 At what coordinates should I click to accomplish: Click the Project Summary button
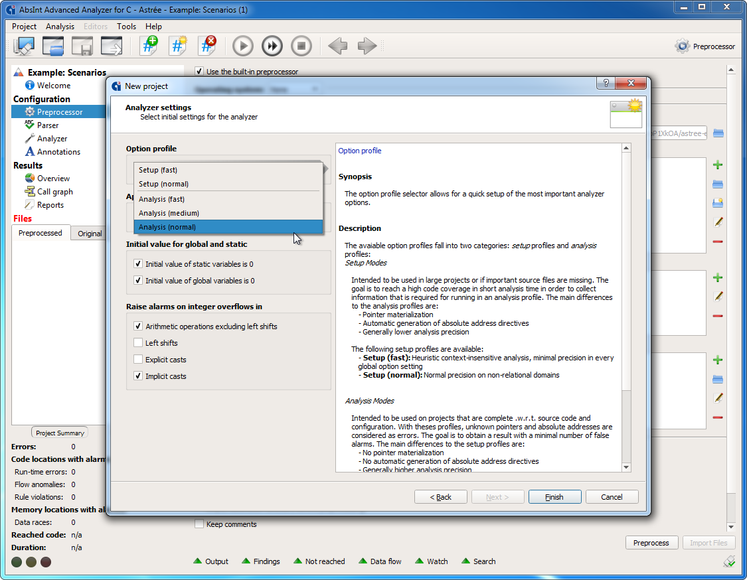click(x=60, y=433)
